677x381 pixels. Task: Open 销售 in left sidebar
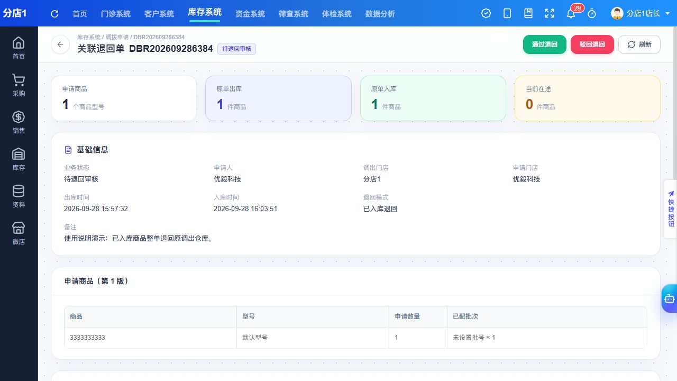[19, 122]
